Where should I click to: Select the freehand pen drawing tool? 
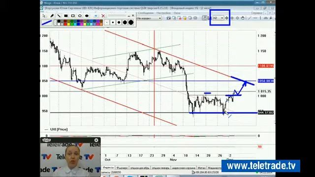[52, 16]
